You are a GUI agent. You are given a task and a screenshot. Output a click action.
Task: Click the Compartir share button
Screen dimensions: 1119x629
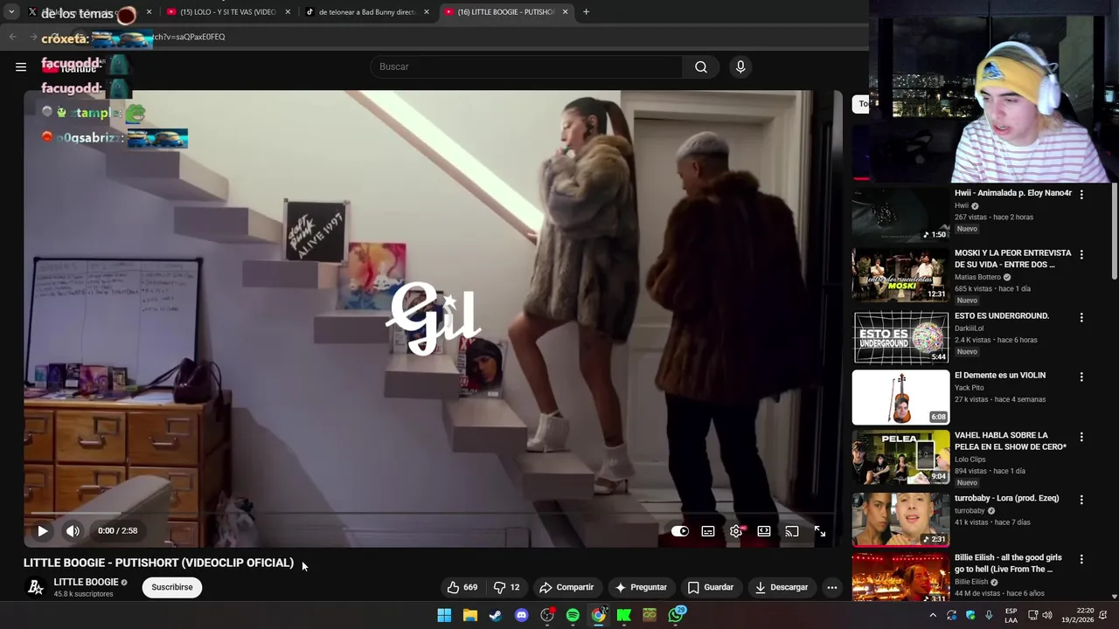pyautogui.click(x=566, y=587)
